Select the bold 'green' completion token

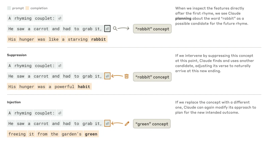click(91, 134)
